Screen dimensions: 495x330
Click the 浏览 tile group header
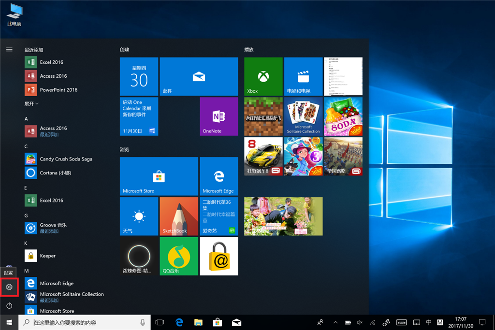(124, 150)
